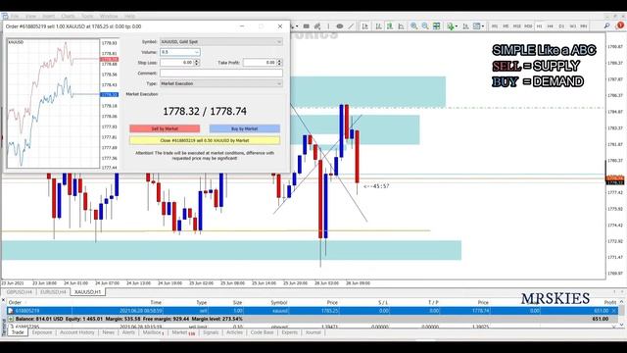Switch chart to bar chart view
Image resolution: width=627 pixels, height=353 pixels.
378,26
